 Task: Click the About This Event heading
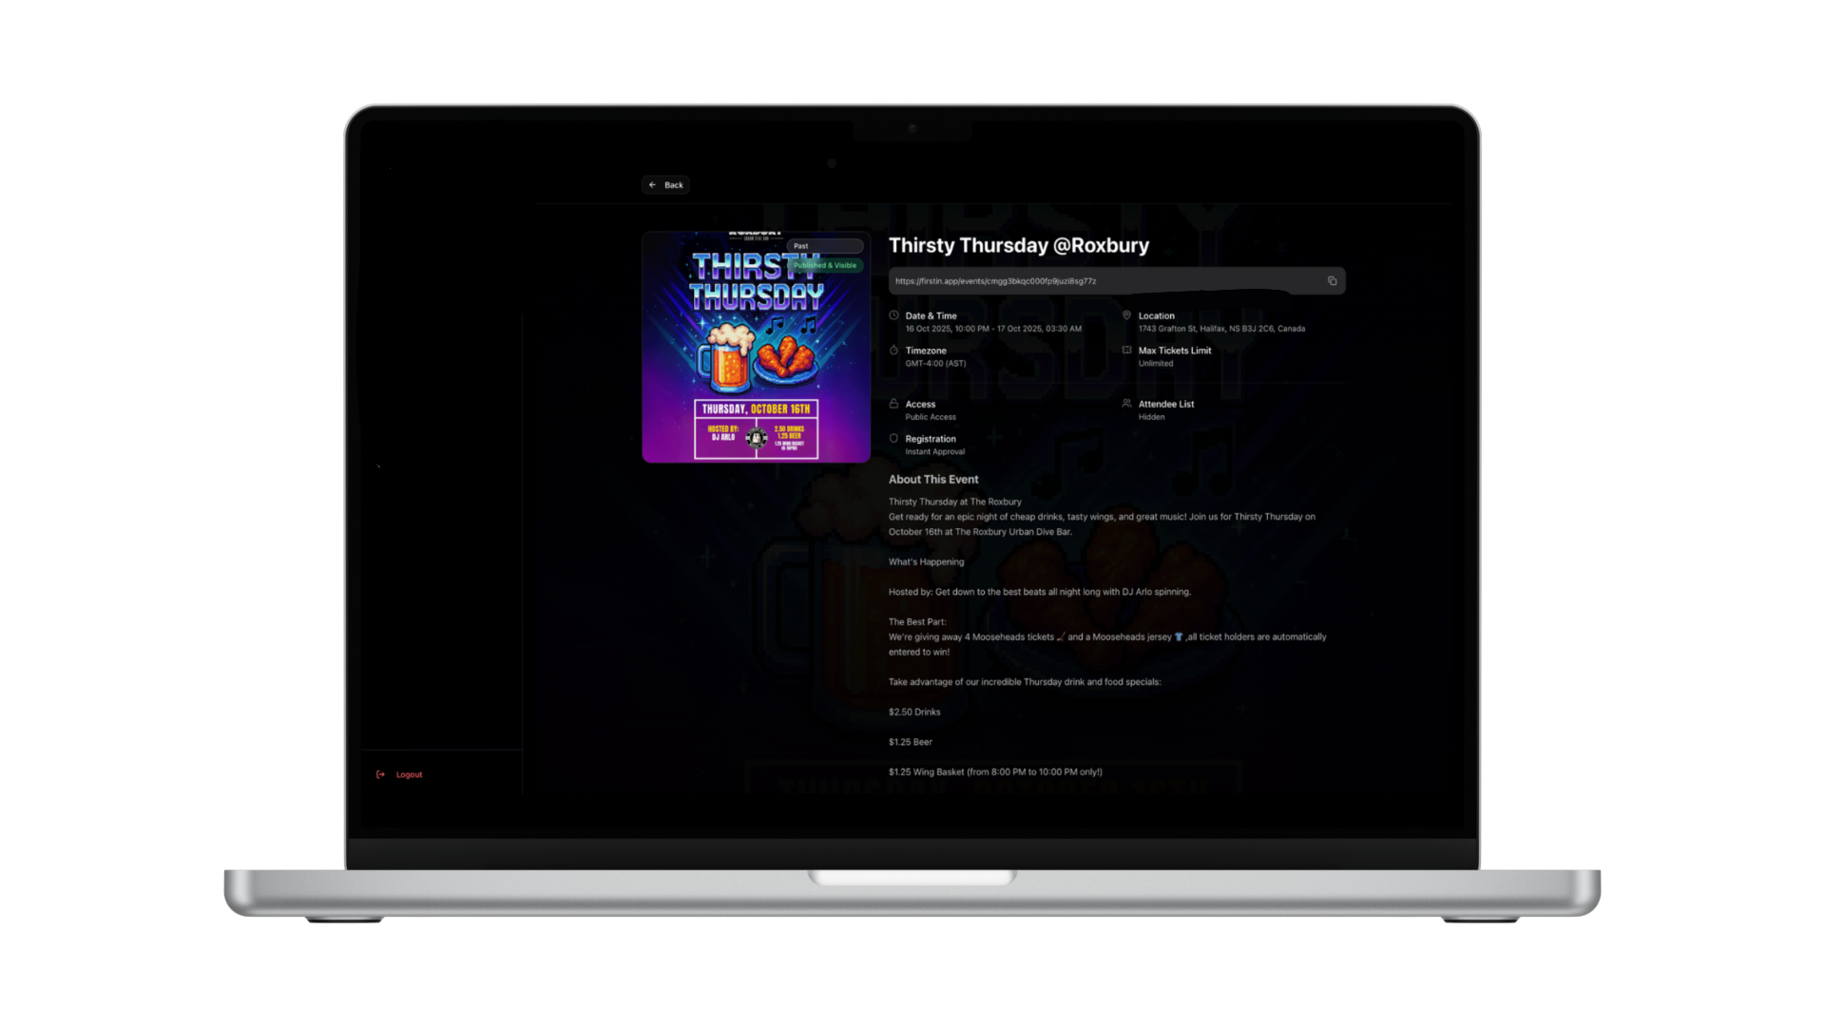pyautogui.click(x=932, y=480)
